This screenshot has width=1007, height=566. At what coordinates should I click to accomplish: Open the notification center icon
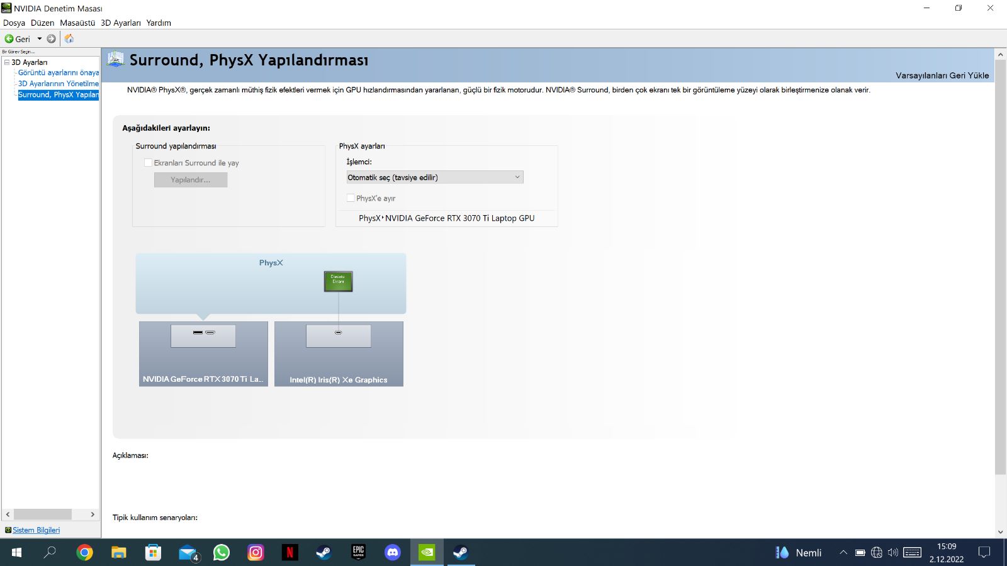pyautogui.click(x=984, y=553)
